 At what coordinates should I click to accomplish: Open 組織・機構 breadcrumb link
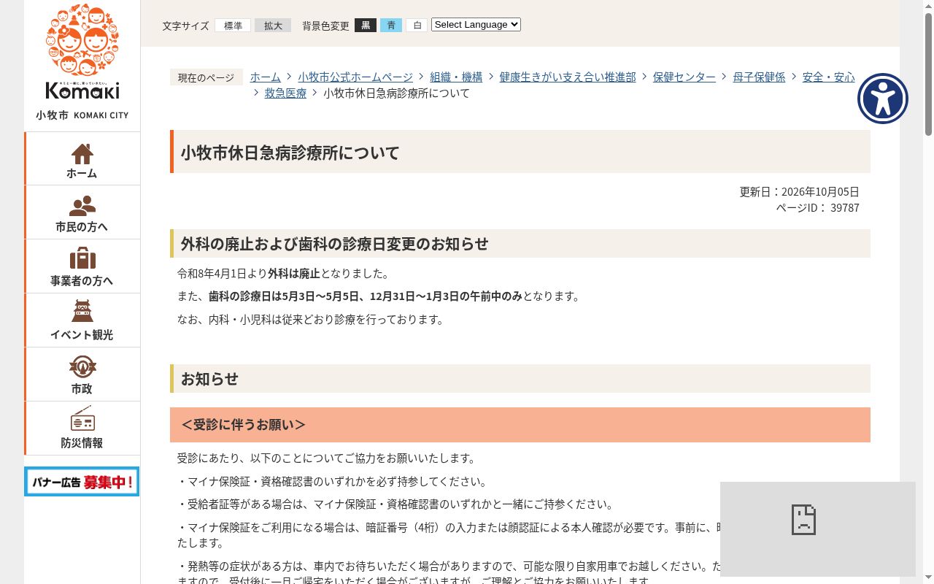[456, 77]
